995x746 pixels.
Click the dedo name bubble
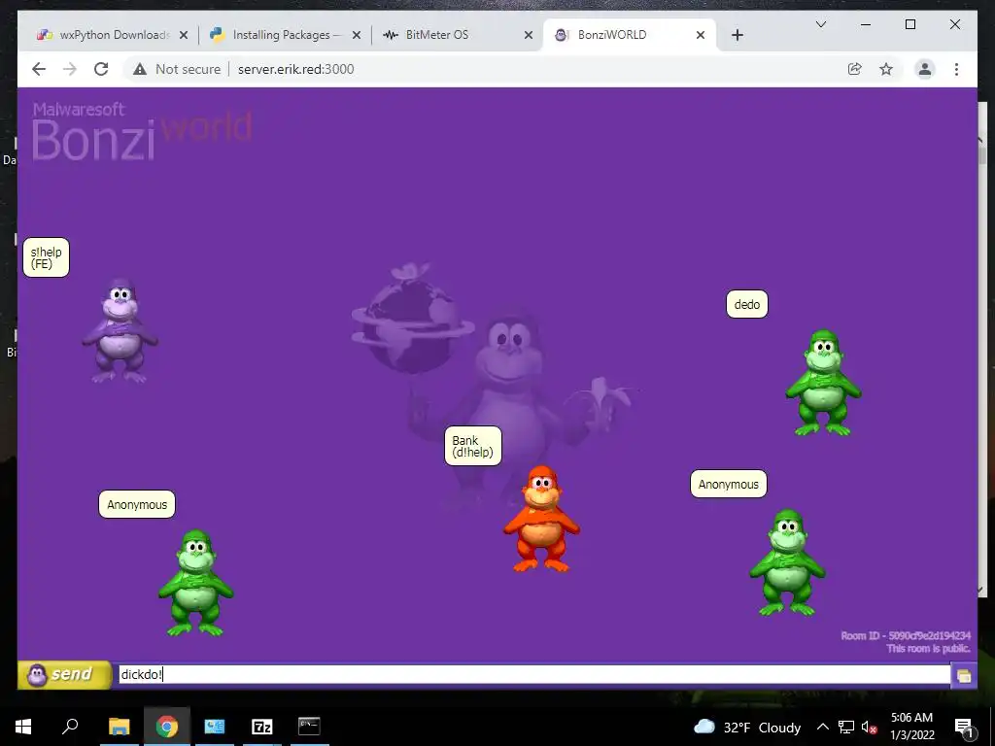coord(747,304)
